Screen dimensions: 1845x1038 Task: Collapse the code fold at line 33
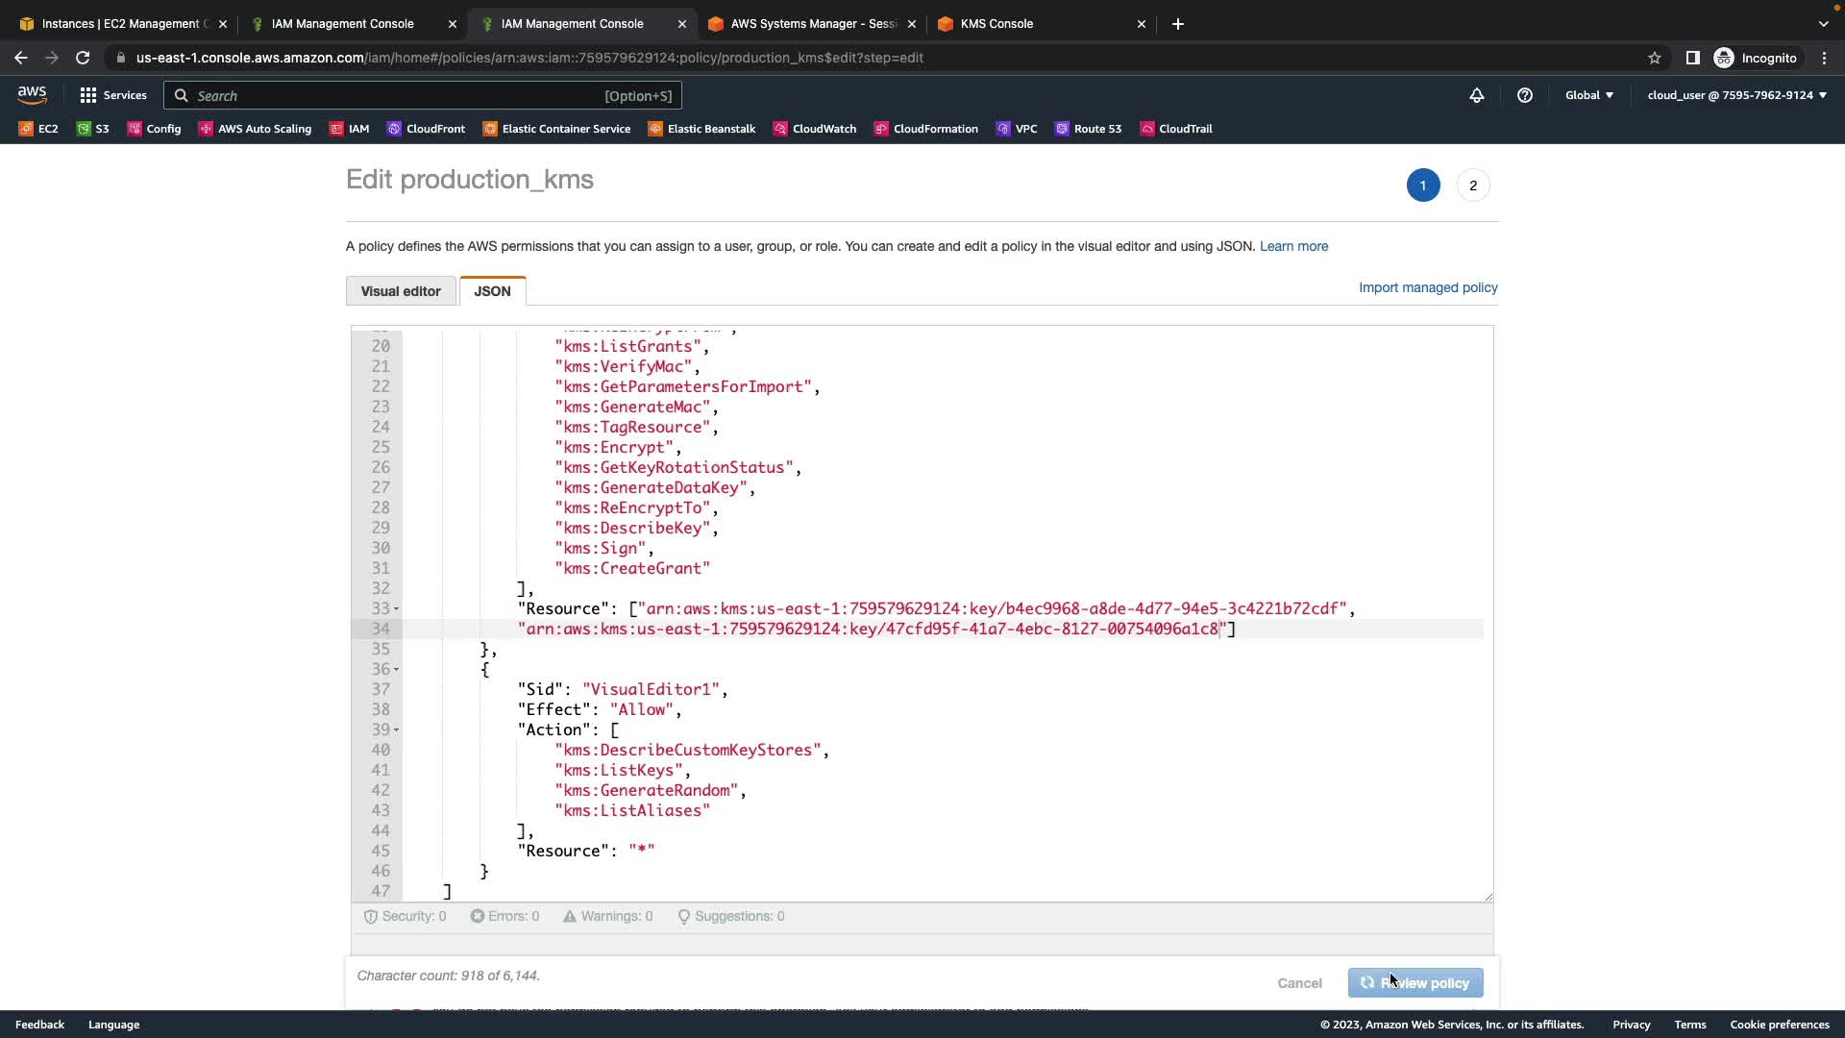click(x=396, y=609)
